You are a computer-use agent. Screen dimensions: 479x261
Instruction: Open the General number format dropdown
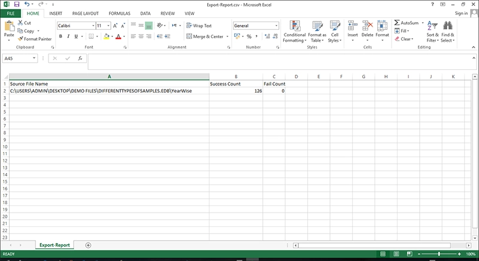pos(277,26)
